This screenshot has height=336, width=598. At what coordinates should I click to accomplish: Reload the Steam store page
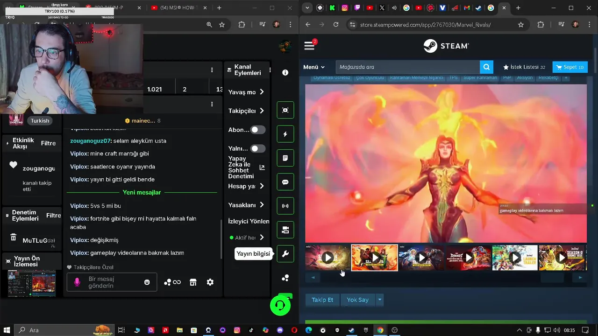pyautogui.click(x=335, y=25)
